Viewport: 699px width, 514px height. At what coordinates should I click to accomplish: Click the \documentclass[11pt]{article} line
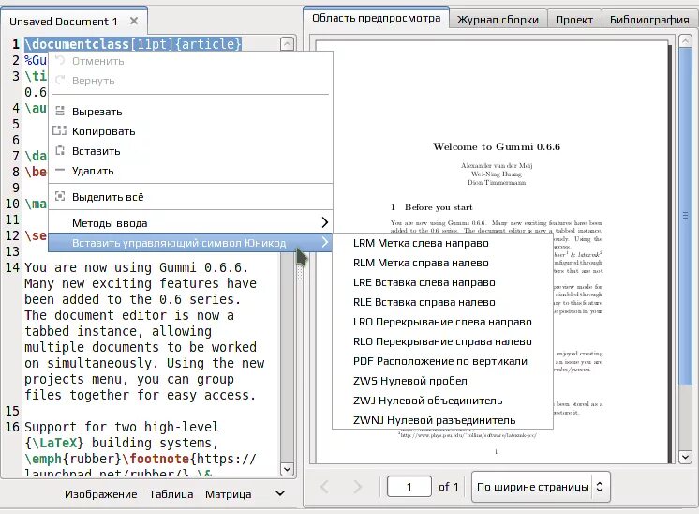click(133, 44)
